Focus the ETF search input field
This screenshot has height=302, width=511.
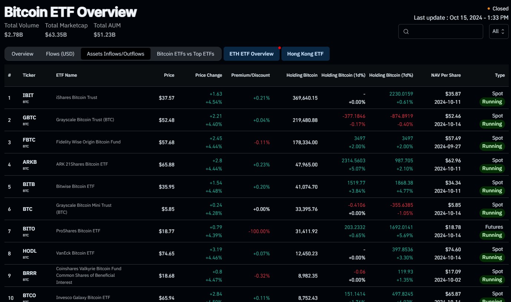click(x=441, y=31)
